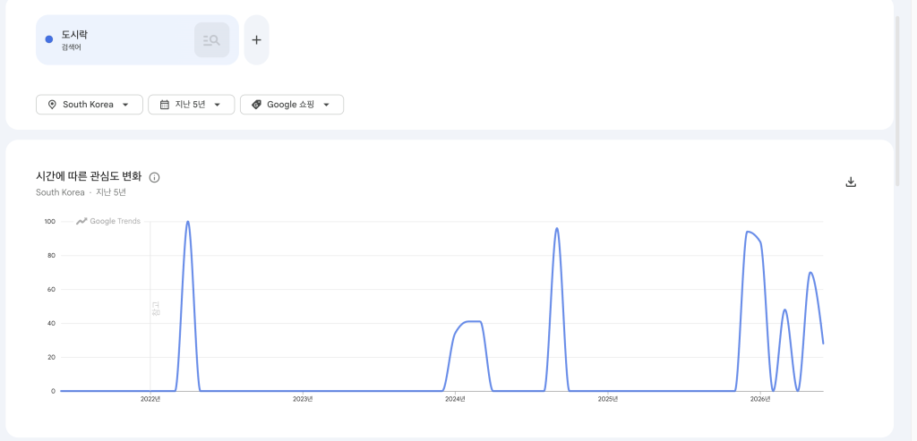
Task: Download the interest over time chart data
Action: pyautogui.click(x=851, y=182)
